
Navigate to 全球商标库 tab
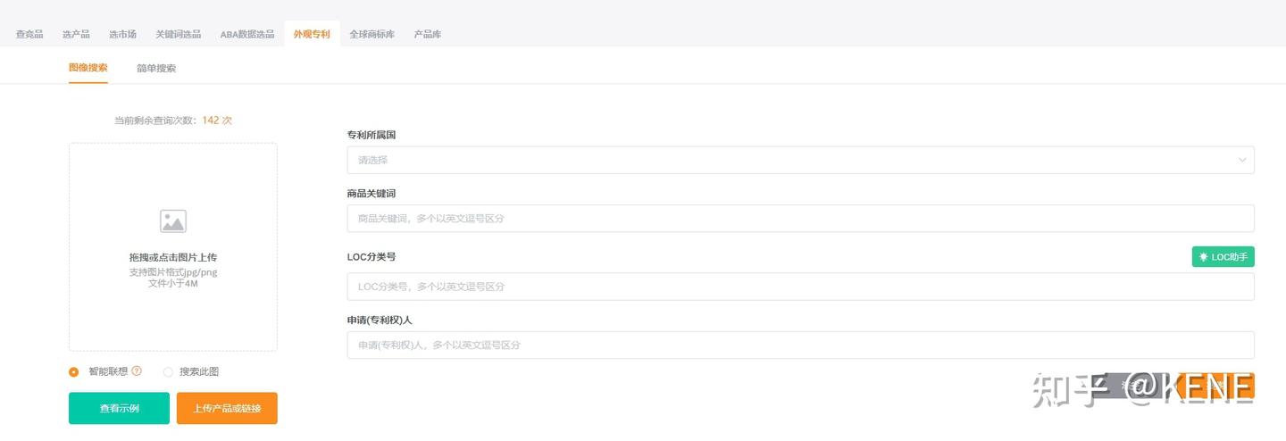(x=372, y=34)
